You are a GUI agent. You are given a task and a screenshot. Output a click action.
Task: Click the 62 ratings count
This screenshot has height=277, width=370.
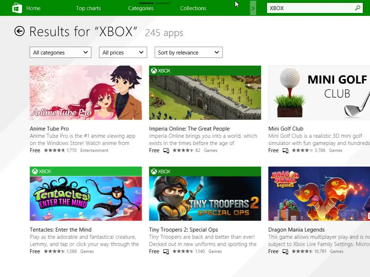[x=198, y=150]
